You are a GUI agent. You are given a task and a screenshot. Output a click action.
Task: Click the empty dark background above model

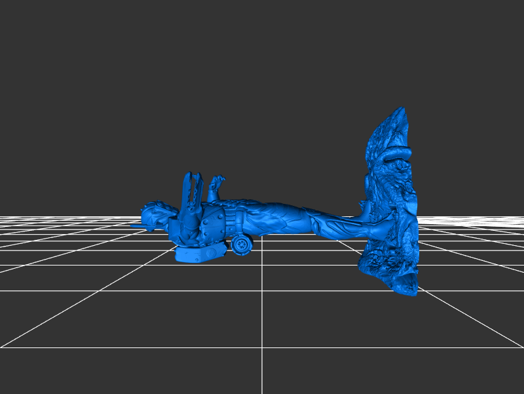pyautogui.click(x=262, y=79)
